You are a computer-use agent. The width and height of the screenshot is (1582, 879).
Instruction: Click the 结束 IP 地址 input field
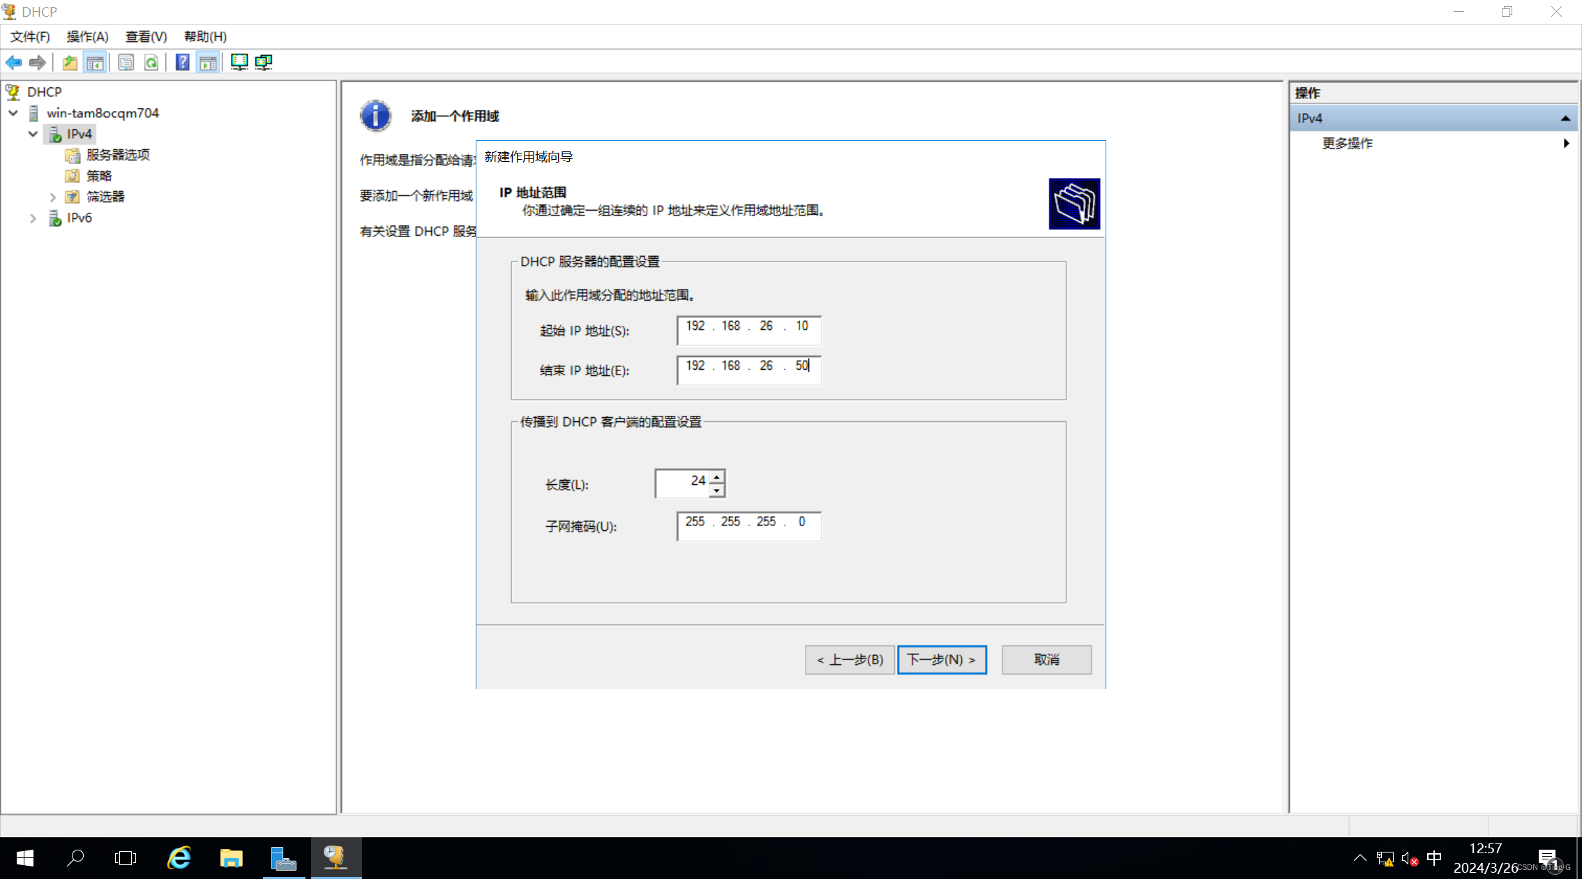pyautogui.click(x=748, y=370)
